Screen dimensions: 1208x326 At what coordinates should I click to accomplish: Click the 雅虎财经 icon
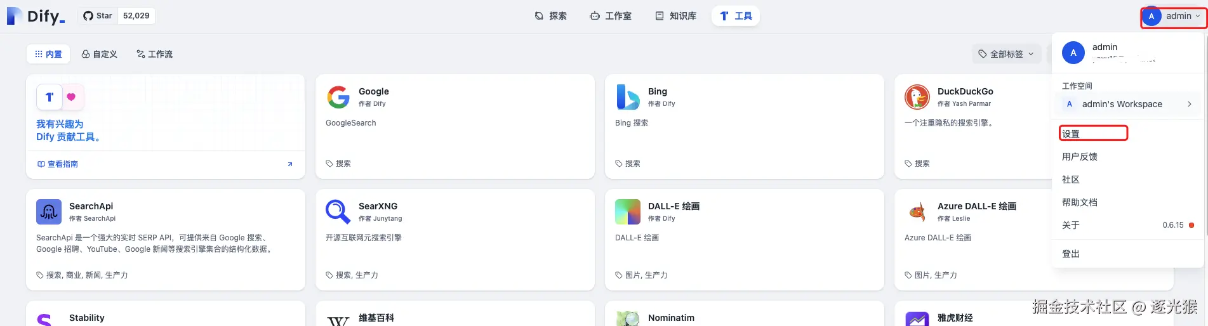point(917,319)
